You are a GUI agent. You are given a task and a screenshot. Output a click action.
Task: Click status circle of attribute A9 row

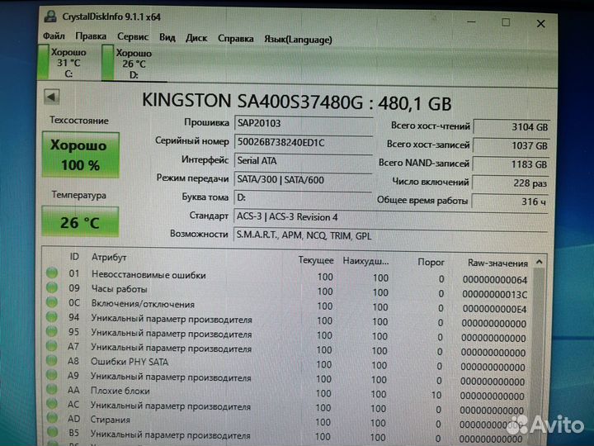pyautogui.click(x=52, y=375)
